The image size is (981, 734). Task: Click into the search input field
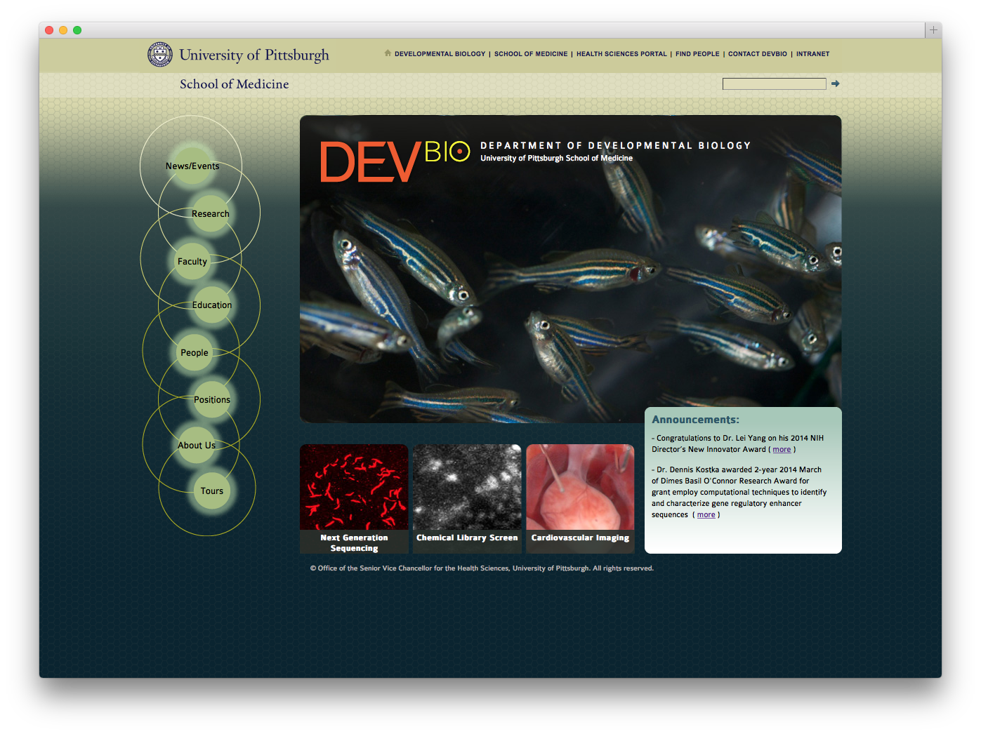click(774, 84)
